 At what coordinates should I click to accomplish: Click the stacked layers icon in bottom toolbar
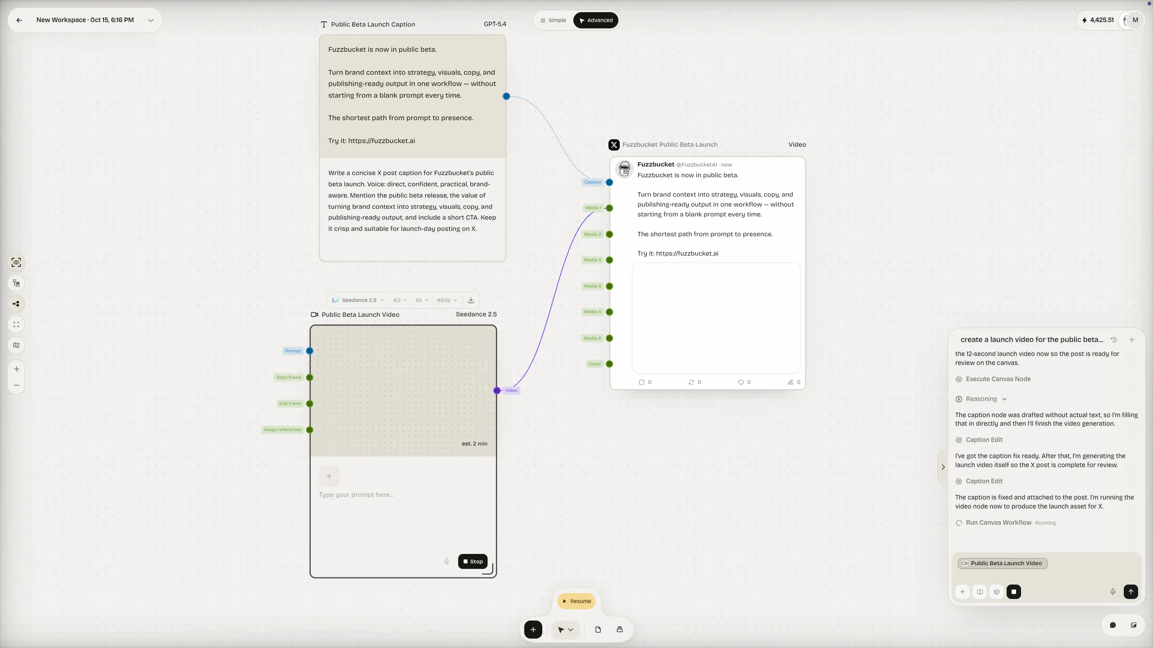620,630
